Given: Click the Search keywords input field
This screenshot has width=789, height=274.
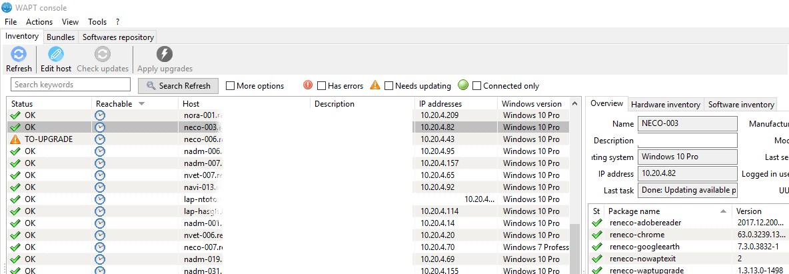Looking at the screenshot, I should [x=71, y=85].
